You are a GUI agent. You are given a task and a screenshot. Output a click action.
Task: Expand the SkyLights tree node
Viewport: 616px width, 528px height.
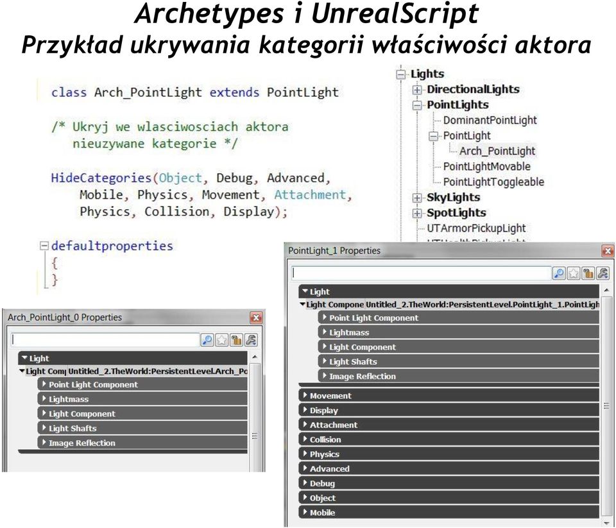coord(417,198)
